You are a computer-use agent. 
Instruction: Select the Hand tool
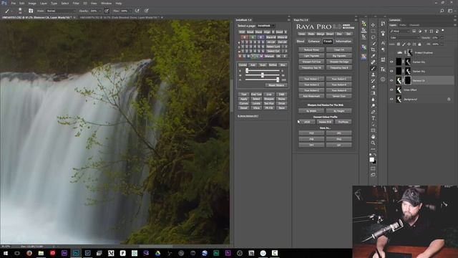(373, 137)
